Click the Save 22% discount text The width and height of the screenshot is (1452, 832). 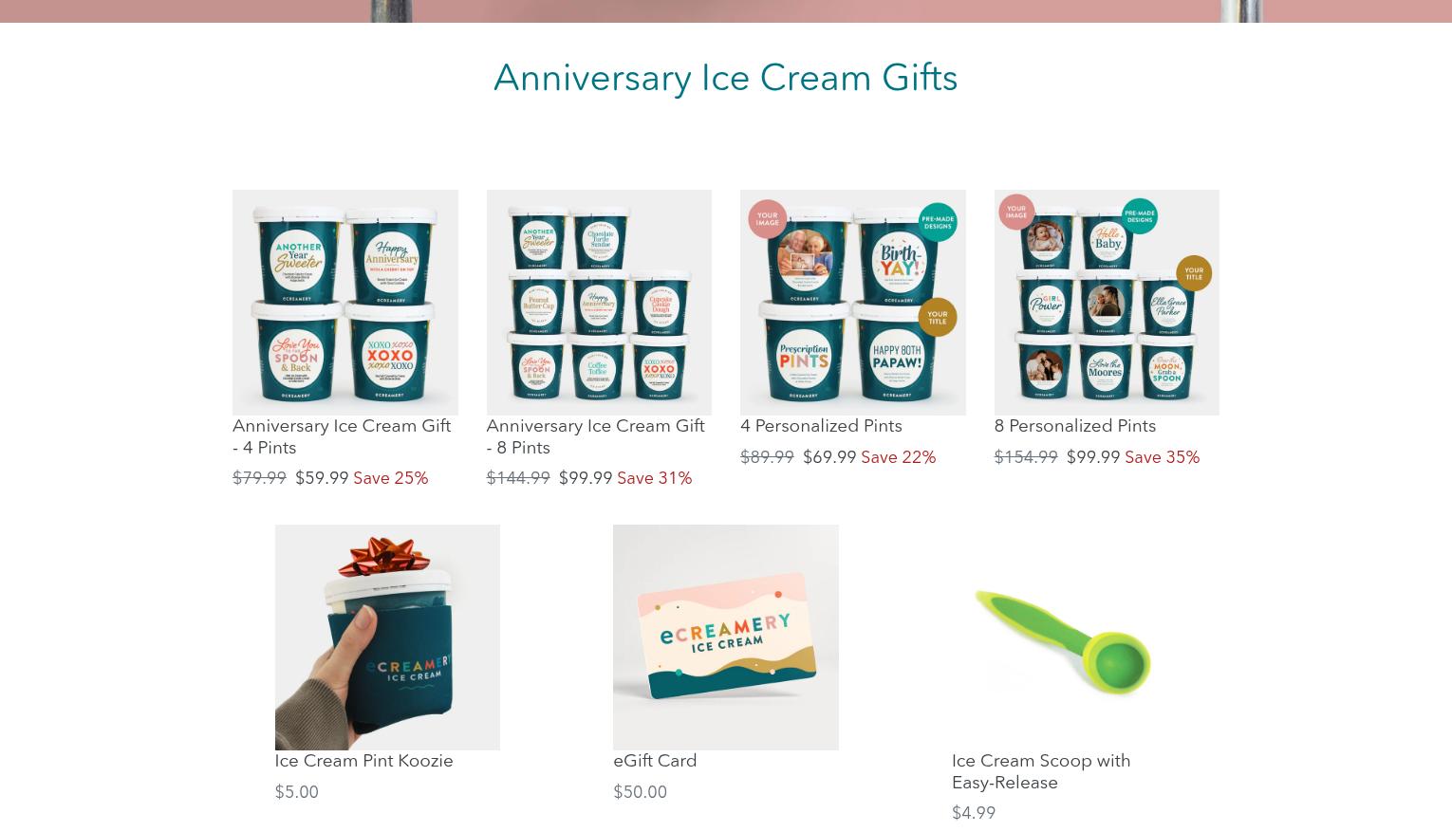[898, 457]
